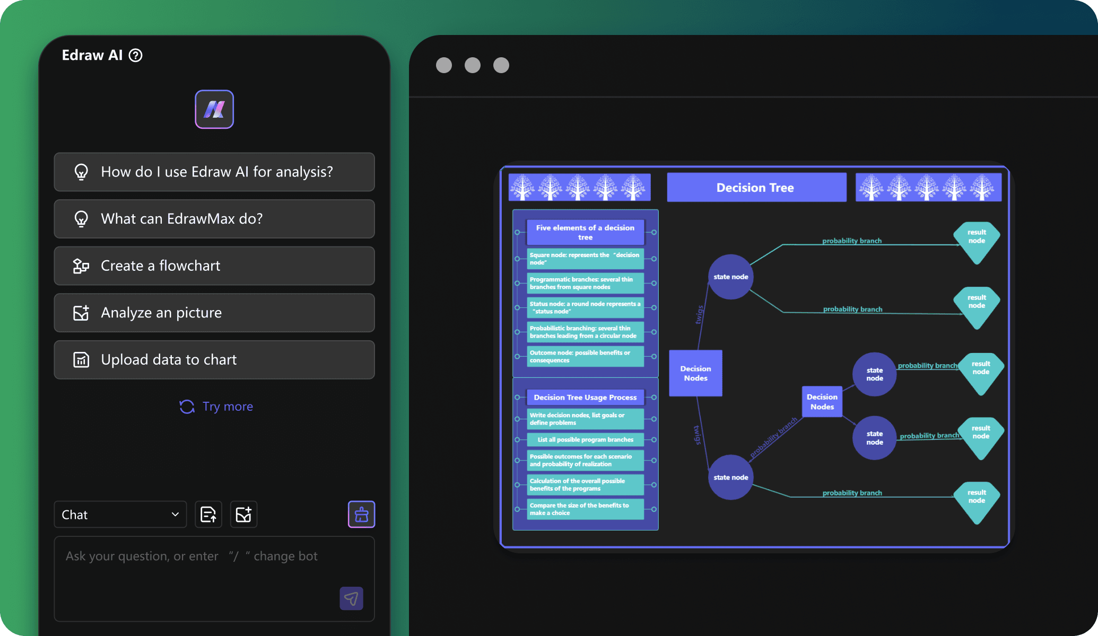Viewport: 1098px width, 636px height.
Task: Select 'Five elements of a decision tree' heading
Action: [585, 232]
